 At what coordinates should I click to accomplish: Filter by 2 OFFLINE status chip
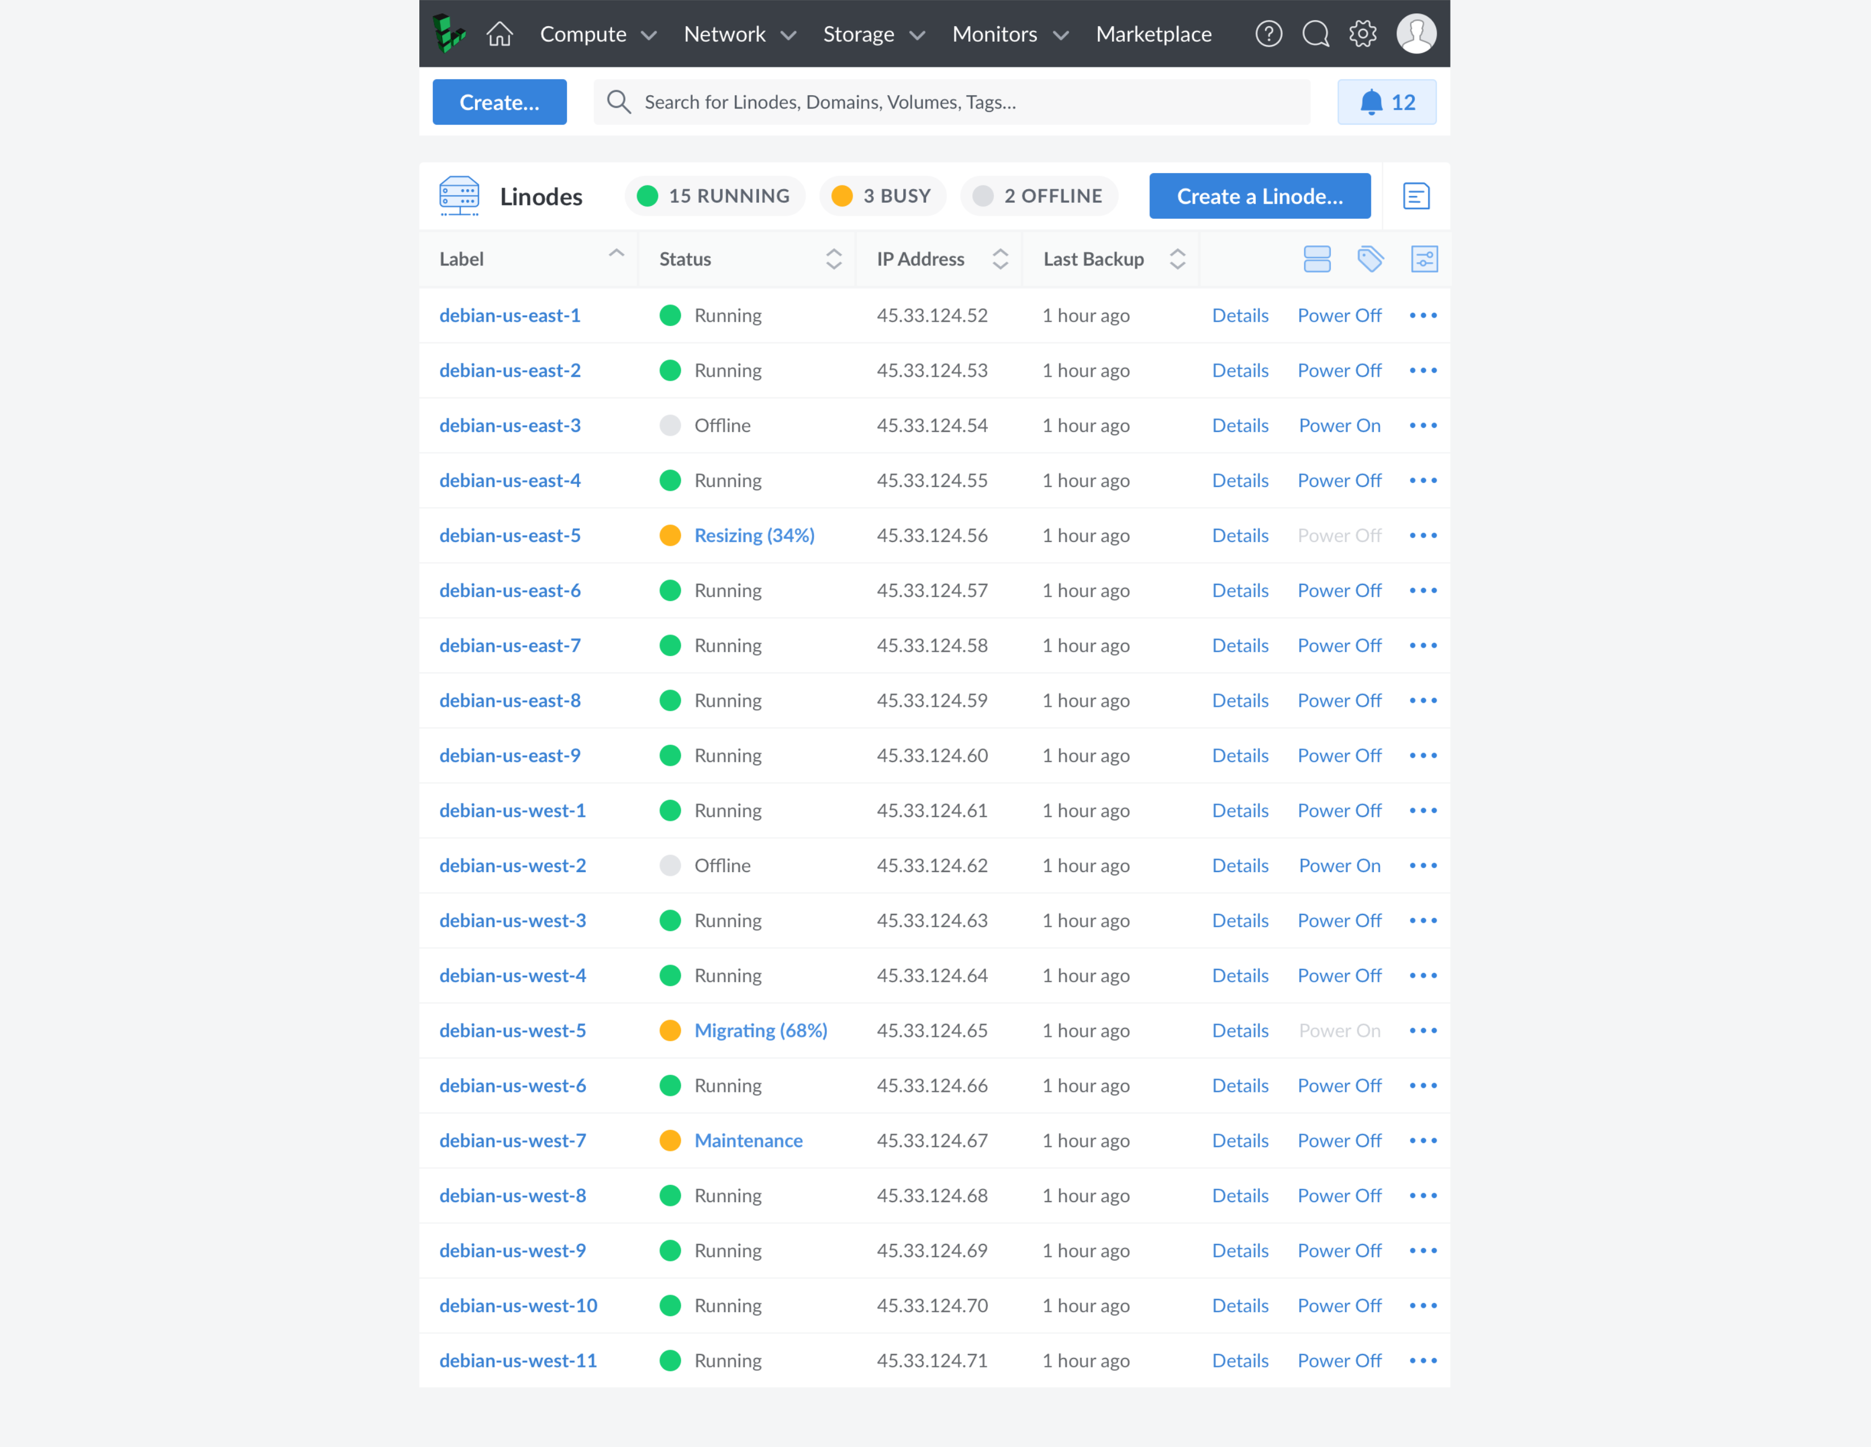1039,196
